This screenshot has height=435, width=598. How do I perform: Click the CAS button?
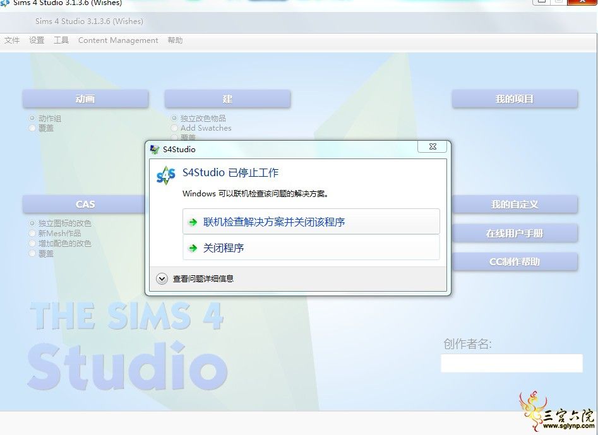(84, 205)
